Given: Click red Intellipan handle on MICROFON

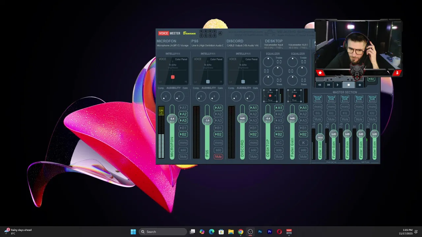Looking at the screenshot, I should [172, 77].
